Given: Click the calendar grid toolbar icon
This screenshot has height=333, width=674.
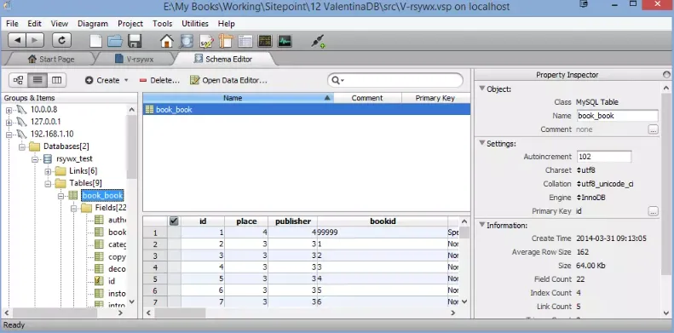Looking at the screenshot, I should tap(245, 41).
